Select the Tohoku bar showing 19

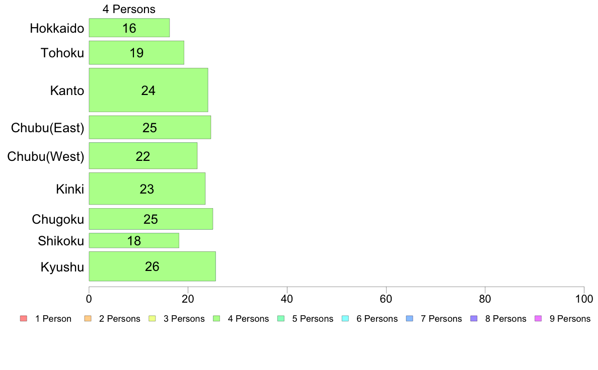point(136,53)
